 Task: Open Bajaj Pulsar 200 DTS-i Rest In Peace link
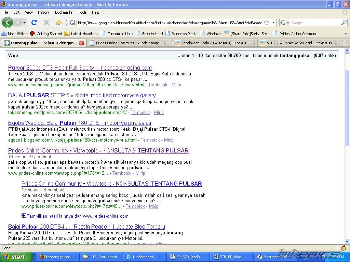click(x=86, y=227)
